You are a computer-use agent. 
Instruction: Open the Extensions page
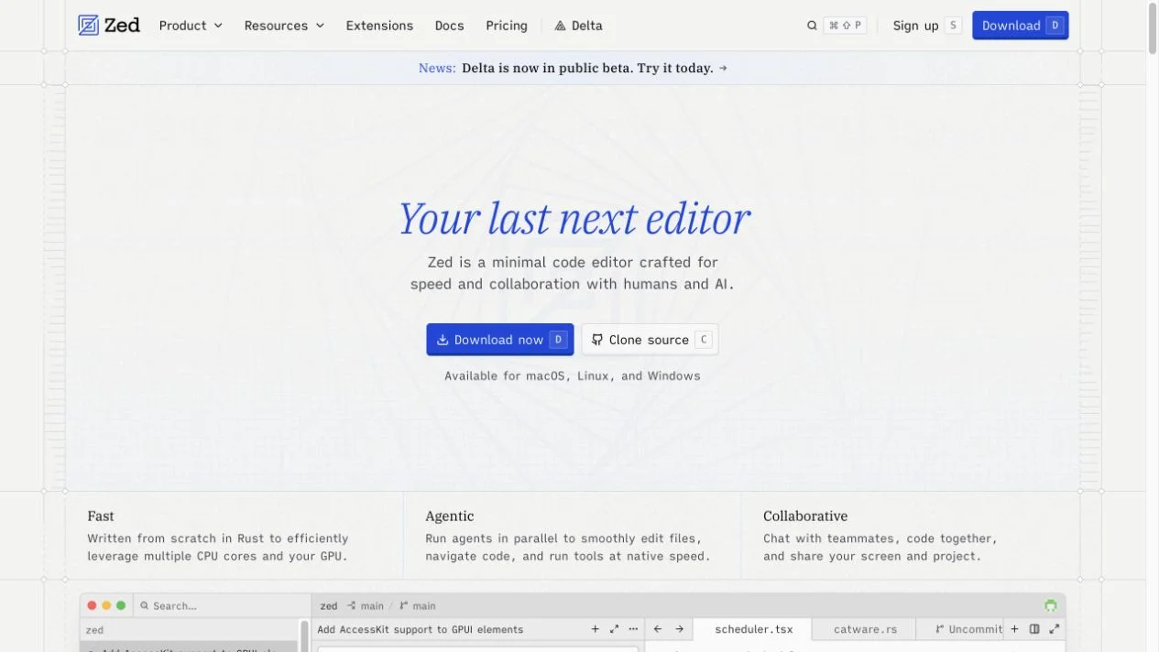379,26
